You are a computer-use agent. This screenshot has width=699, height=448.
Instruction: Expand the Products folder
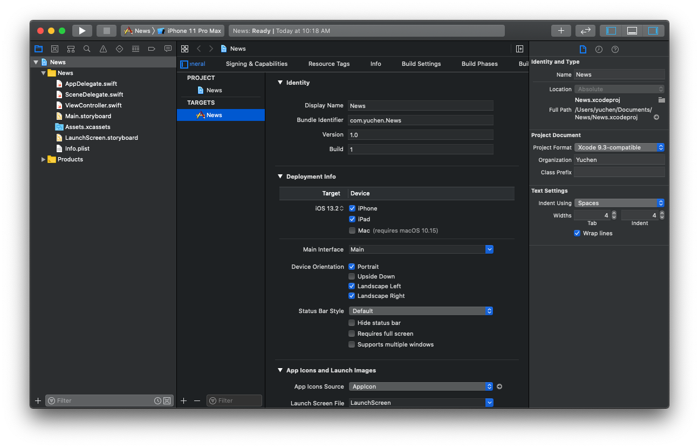(x=44, y=159)
